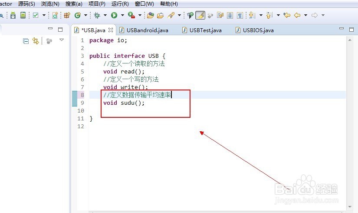Open the Previous Annotation dropdown arrow
The height and width of the screenshot is (213, 358).
[278, 15]
